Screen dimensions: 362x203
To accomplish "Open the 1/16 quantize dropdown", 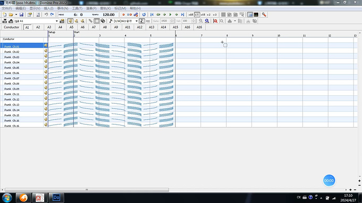I will pyautogui.click(x=136, y=21).
